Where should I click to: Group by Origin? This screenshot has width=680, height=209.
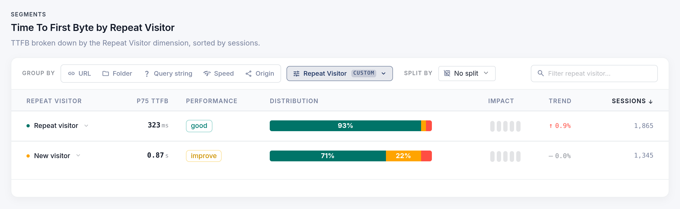click(x=259, y=74)
